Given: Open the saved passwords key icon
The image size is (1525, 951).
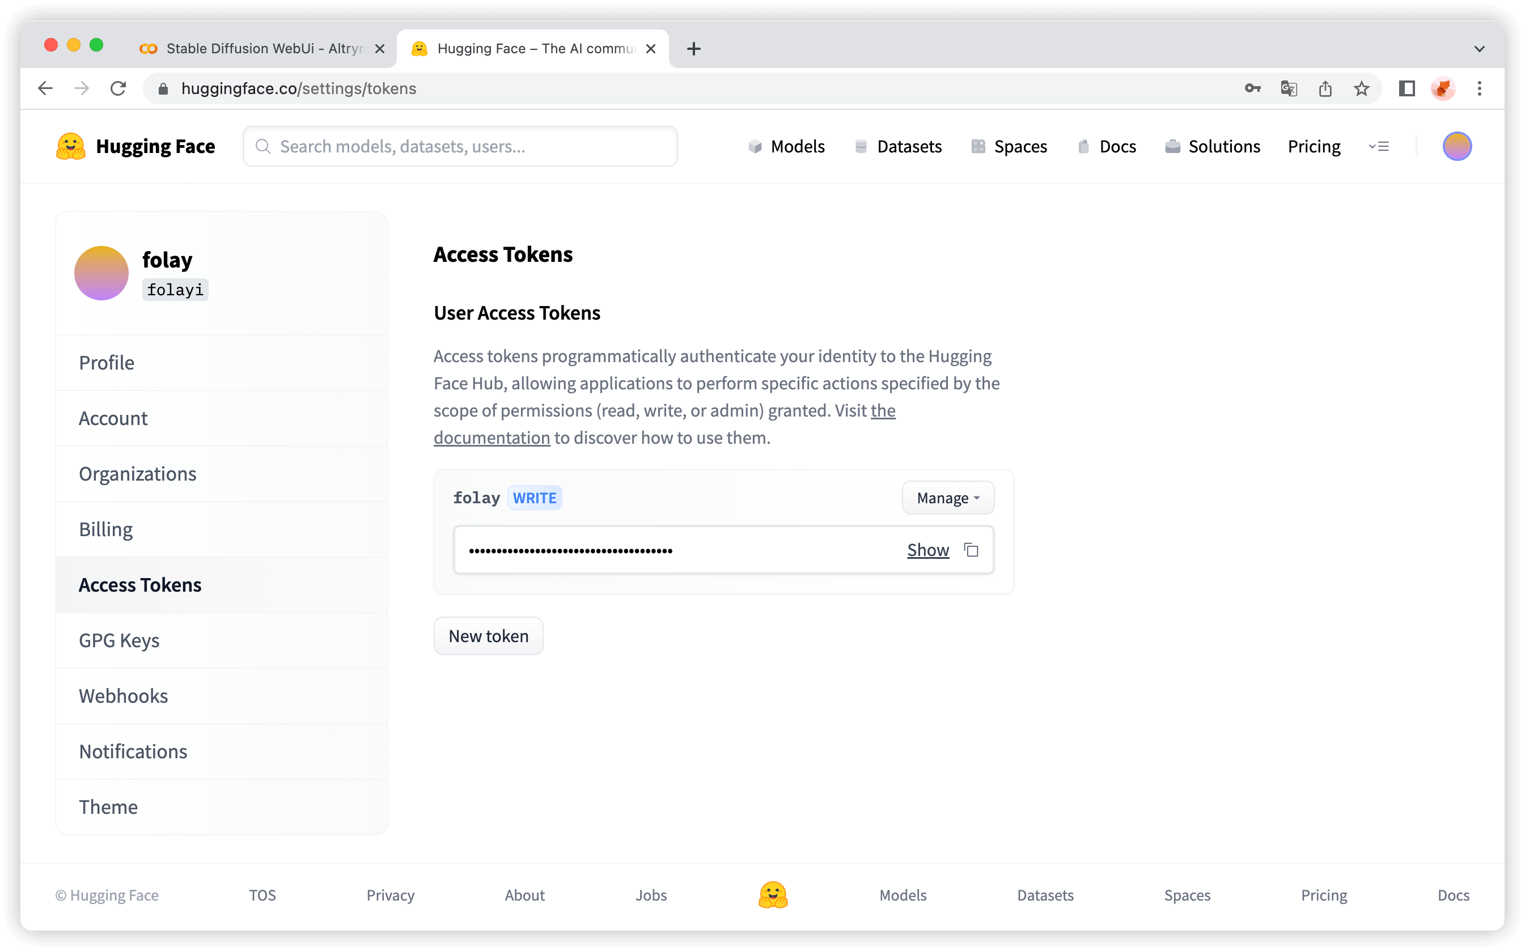Looking at the screenshot, I should (x=1252, y=88).
